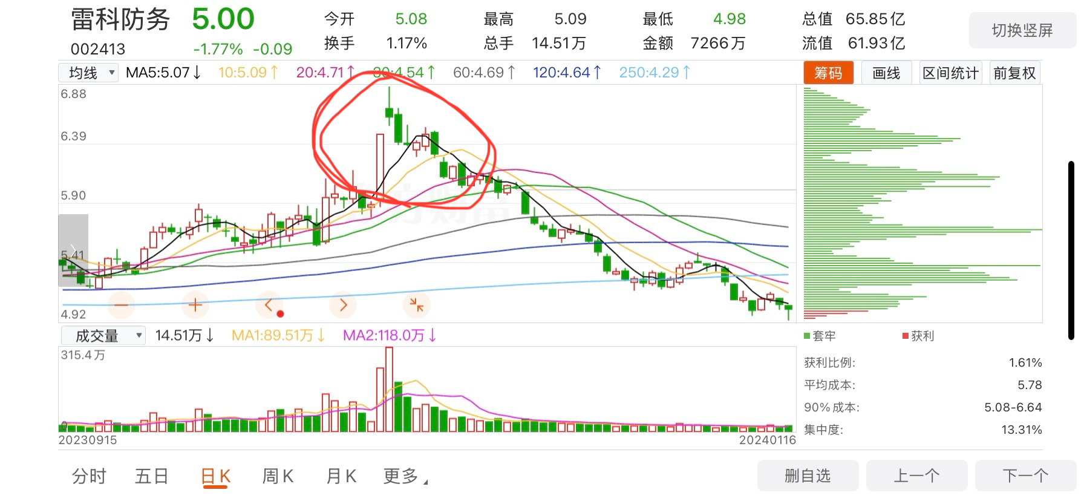The height and width of the screenshot is (501, 1084).
Task: Tap the gray MA60 4.69 label
Action: (485, 73)
